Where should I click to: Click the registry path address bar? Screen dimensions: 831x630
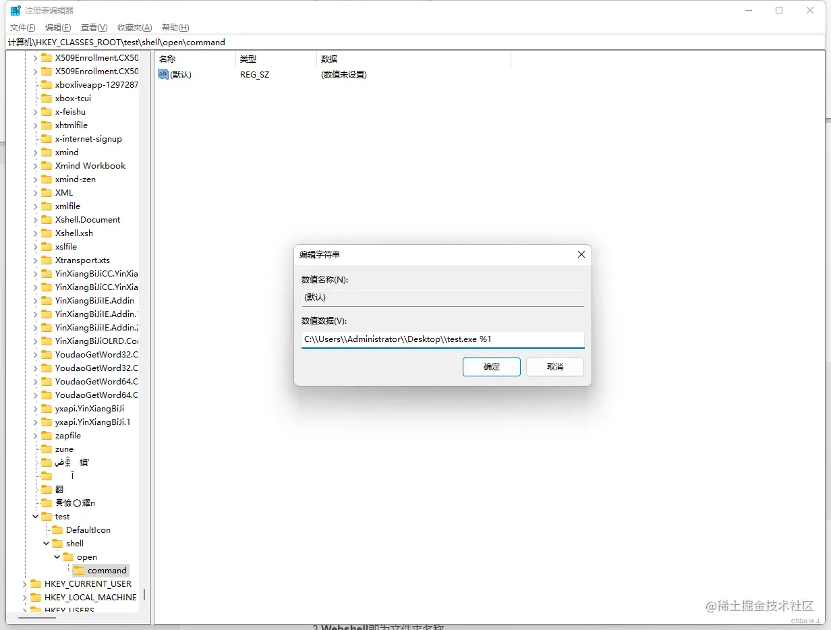pyautogui.click(x=415, y=42)
